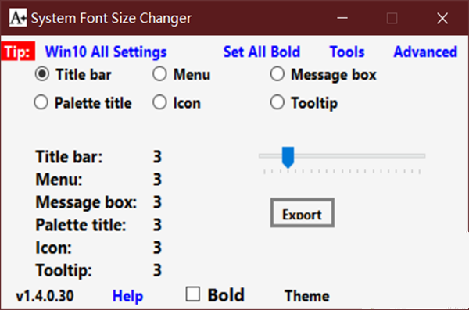Enable the Bold checkbox
Viewport: 469px width, 310px height.
point(192,294)
